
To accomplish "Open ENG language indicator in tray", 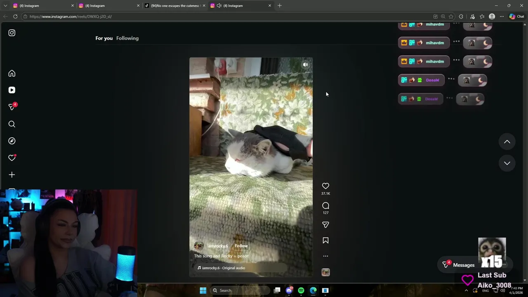I will pos(486,290).
